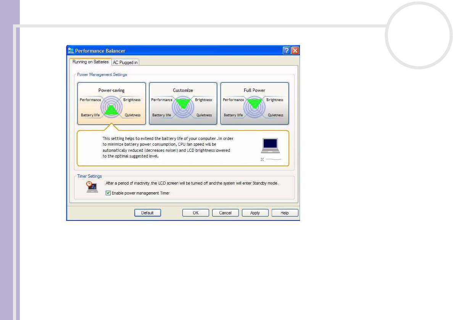The width and height of the screenshot is (453, 320).
Task: Switch to the AC Plugged in tab
Action: coord(125,63)
